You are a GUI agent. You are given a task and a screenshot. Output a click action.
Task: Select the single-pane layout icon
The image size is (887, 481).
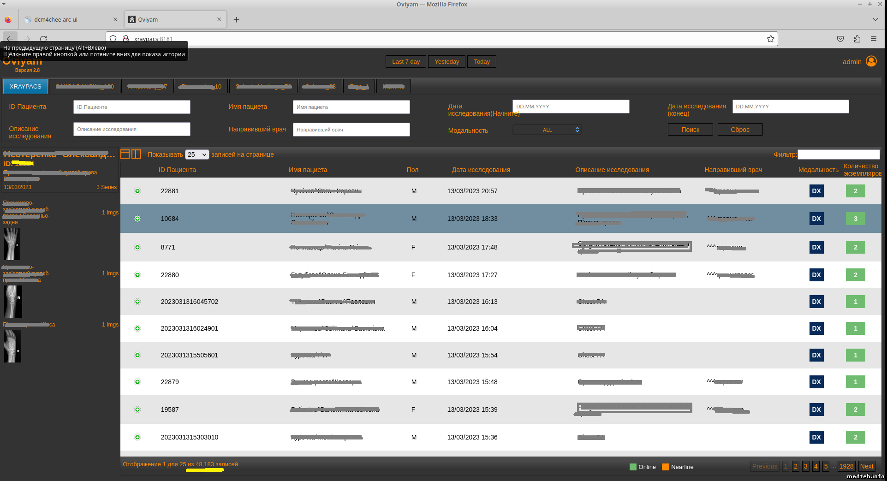pos(125,154)
